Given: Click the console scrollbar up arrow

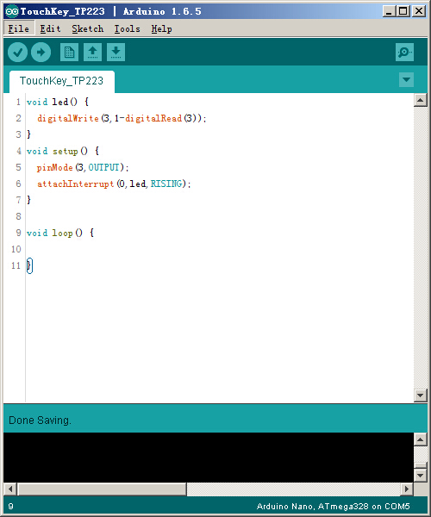Looking at the screenshot, I should click(420, 439).
